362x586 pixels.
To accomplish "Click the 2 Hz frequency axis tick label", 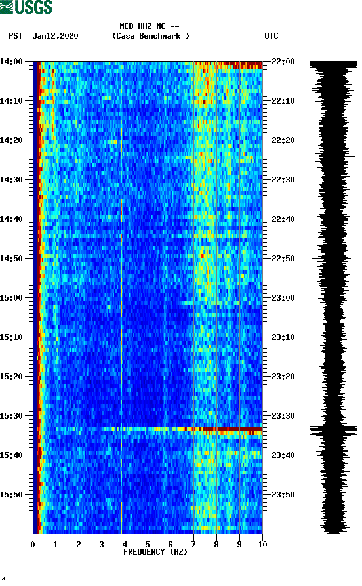I will (x=79, y=544).
